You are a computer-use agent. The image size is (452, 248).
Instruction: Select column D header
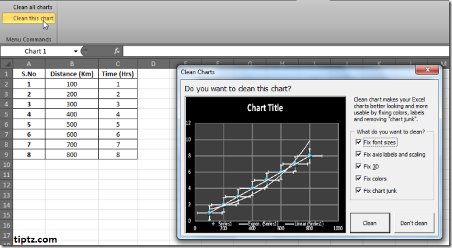(x=153, y=64)
